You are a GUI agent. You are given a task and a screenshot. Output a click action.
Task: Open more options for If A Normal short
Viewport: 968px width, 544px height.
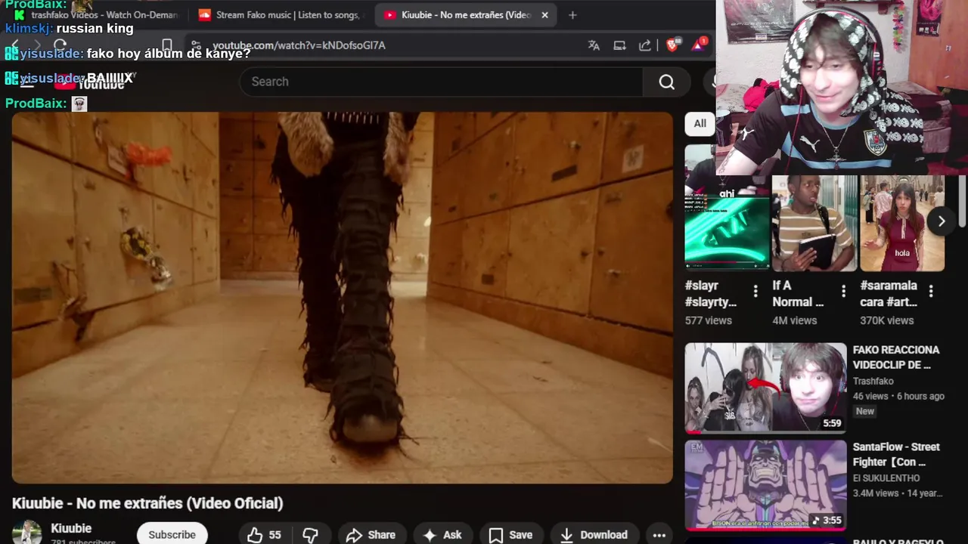(843, 292)
